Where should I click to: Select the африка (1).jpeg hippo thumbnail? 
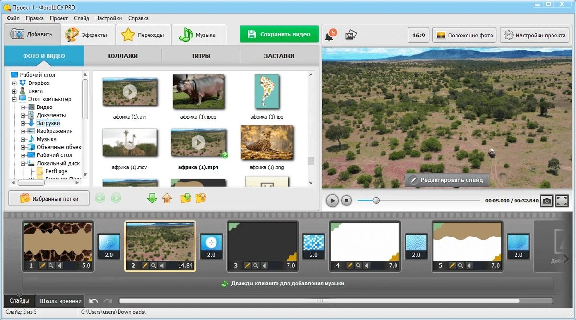coord(198,91)
